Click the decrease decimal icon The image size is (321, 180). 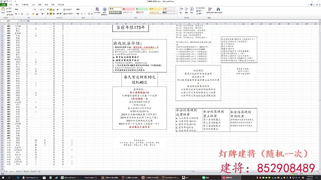point(91,14)
